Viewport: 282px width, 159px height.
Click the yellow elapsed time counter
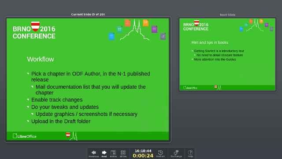[x=143, y=156]
